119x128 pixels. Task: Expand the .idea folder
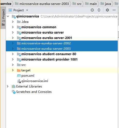pos(13,22)
